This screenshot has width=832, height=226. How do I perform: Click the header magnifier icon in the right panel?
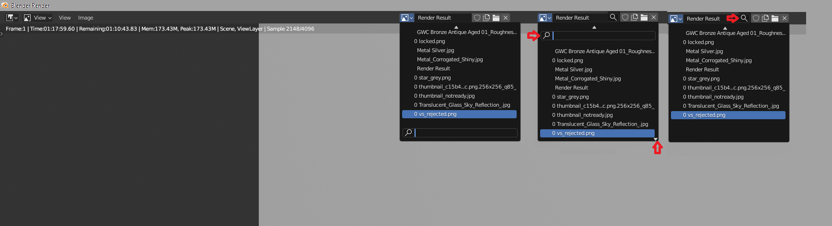[x=744, y=18]
